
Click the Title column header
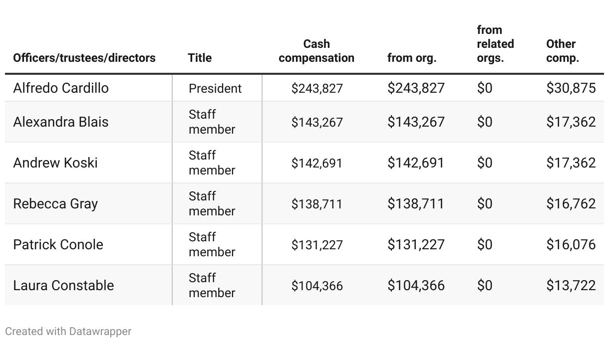click(200, 58)
